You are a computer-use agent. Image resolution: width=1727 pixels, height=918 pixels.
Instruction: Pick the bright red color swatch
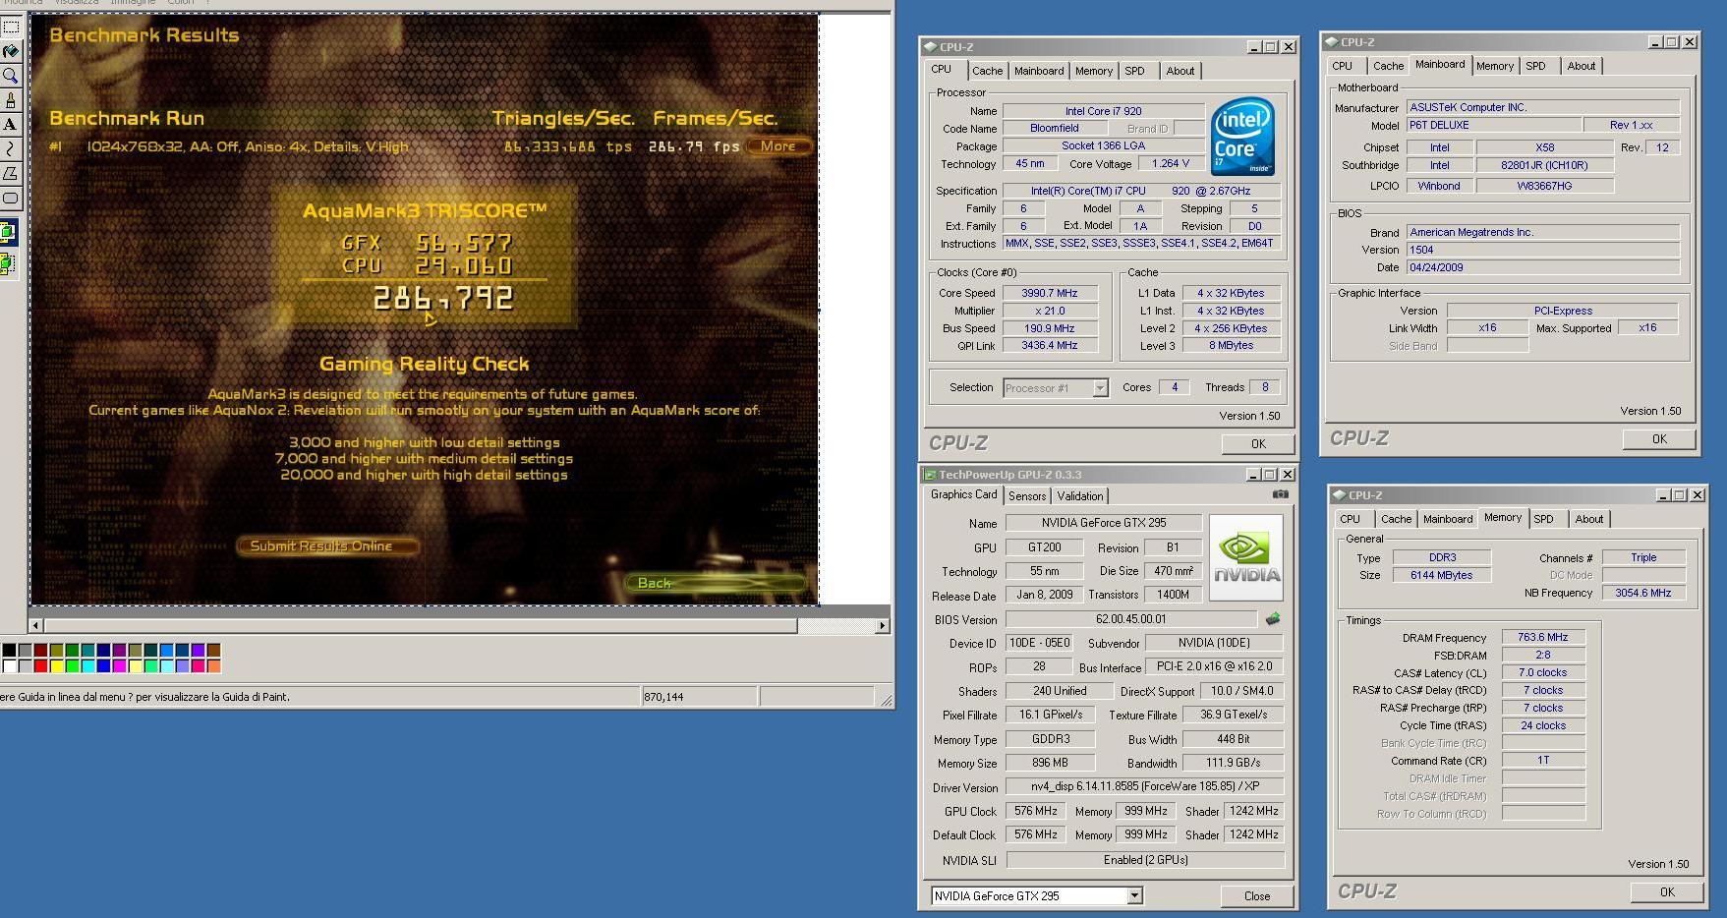click(x=40, y=665)
